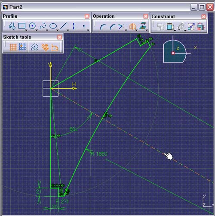
Task: Select the Profile polyline tool
Action: 12,26
